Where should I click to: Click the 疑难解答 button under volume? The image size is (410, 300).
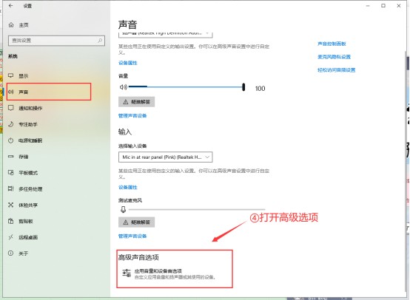click(x=136, y=102)
